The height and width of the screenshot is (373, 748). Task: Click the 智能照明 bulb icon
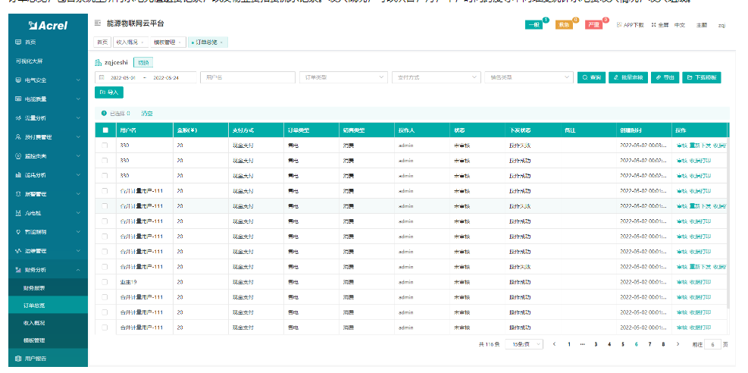[18, 232]
